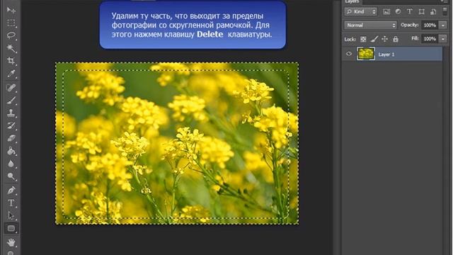Image resolution: width=453 pixels, height=255 pixels.
Task: Lock image pixels with brush icon
Action: pos(374,39)
